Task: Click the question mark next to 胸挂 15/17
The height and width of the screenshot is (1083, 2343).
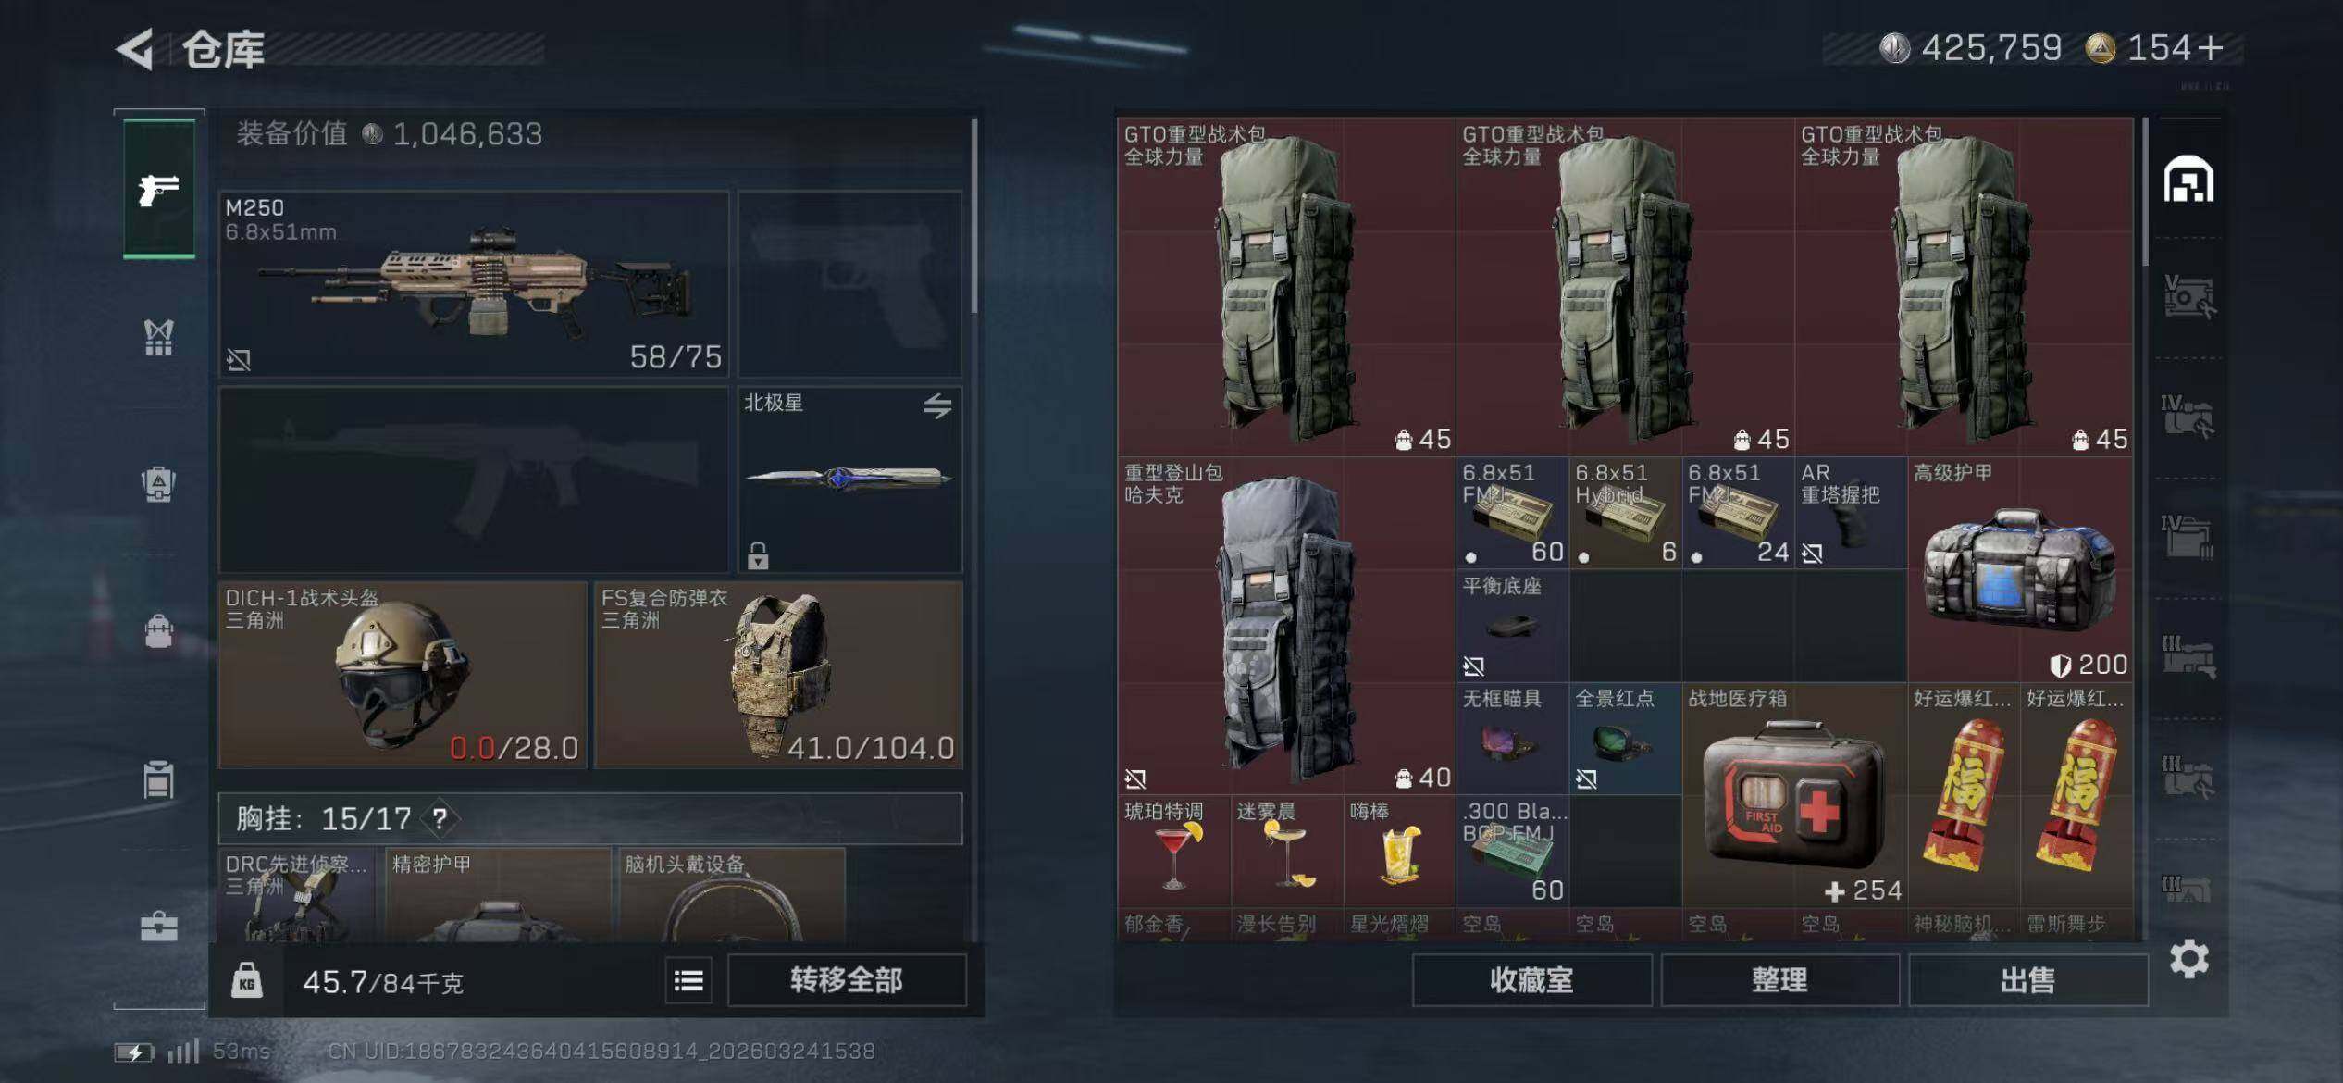Action: [x=440, y=818]
